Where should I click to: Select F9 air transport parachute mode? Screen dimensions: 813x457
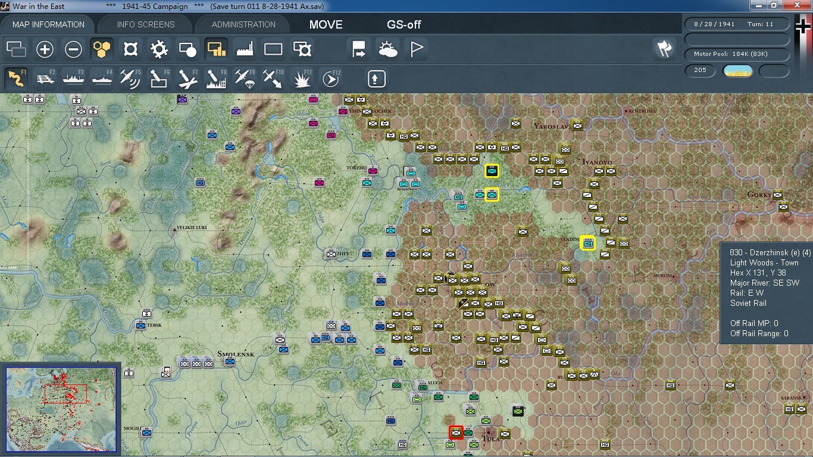pos(245,79)
